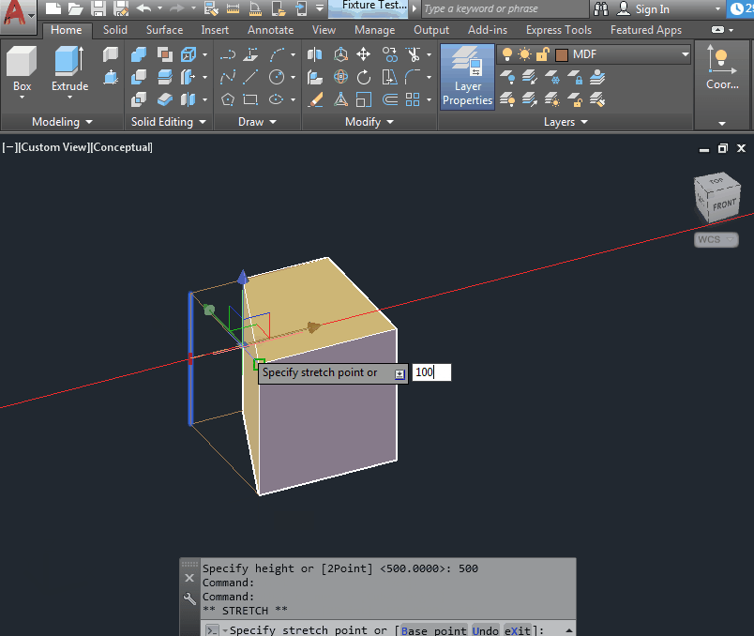Select the Offset tool

pyautogui.click(x=390, y=99)
